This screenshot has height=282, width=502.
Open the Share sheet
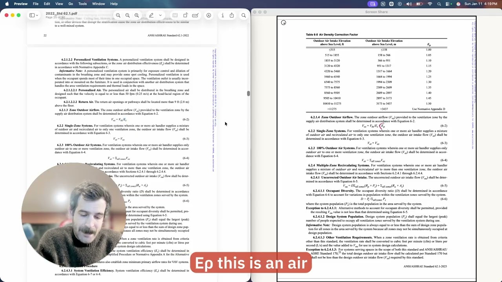pos(232,15)
